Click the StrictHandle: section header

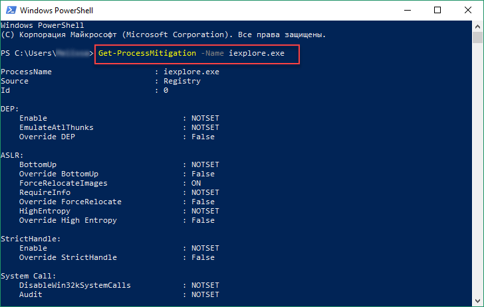[31, 239]
